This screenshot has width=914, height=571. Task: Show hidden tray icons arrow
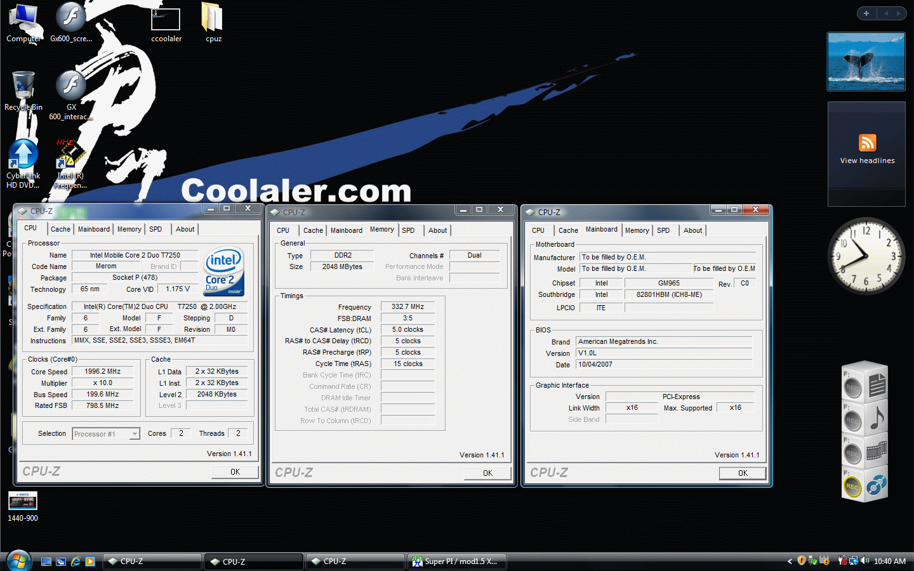click(x=790, y=561)
